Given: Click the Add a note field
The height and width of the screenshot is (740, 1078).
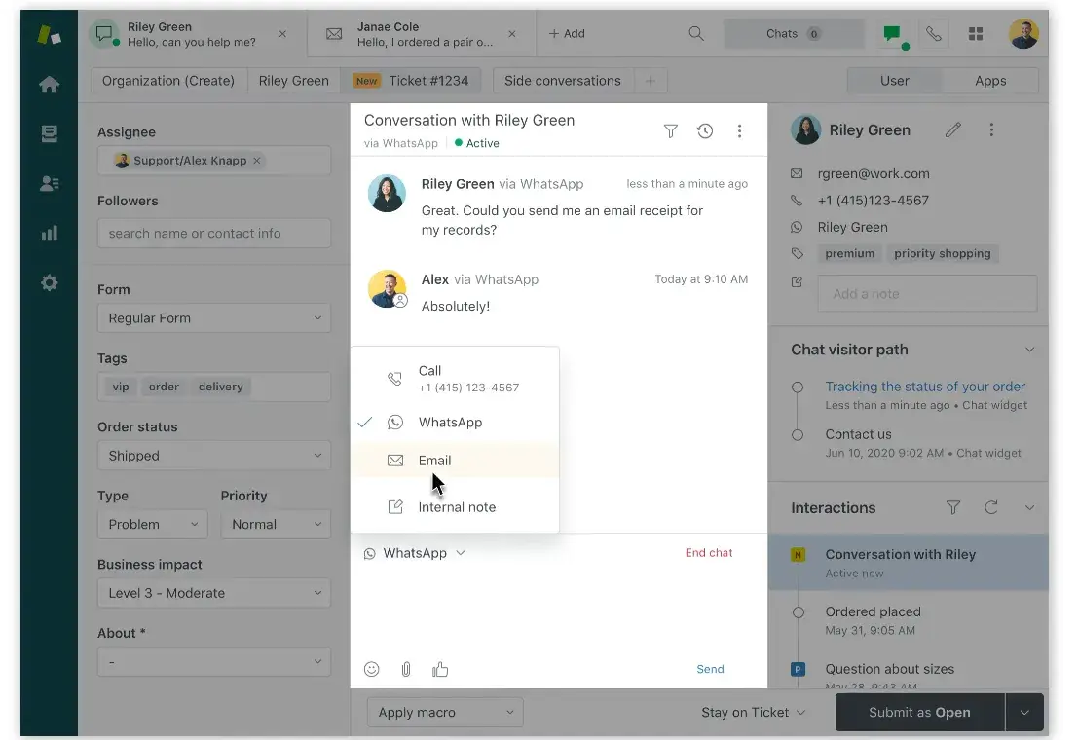Looking at the screenshot, I should [927, 294].
